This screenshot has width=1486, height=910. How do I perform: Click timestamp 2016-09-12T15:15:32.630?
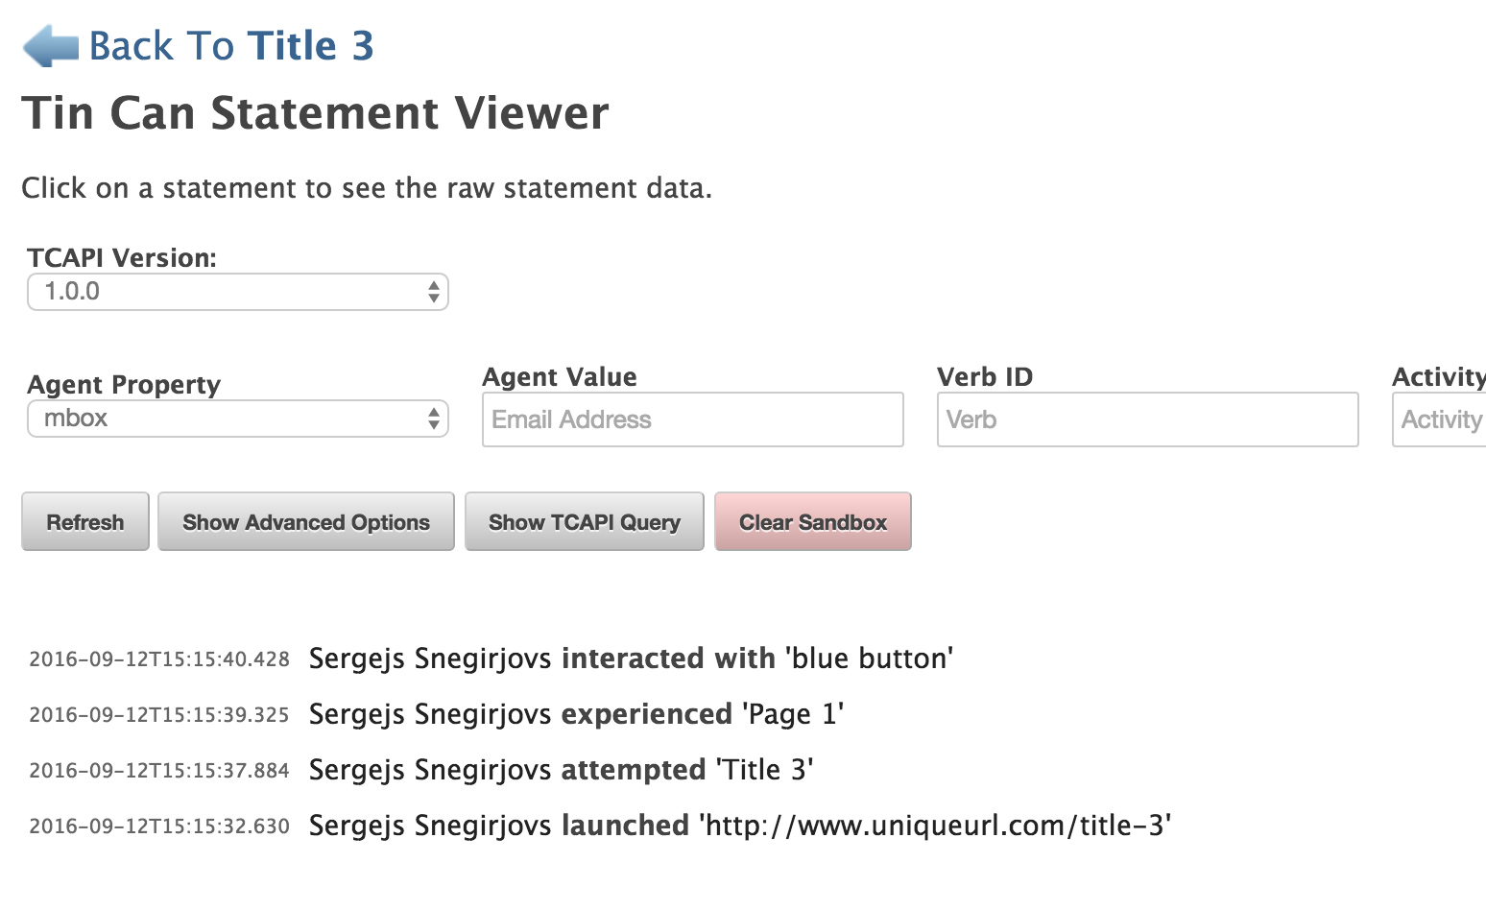[159, 826]
